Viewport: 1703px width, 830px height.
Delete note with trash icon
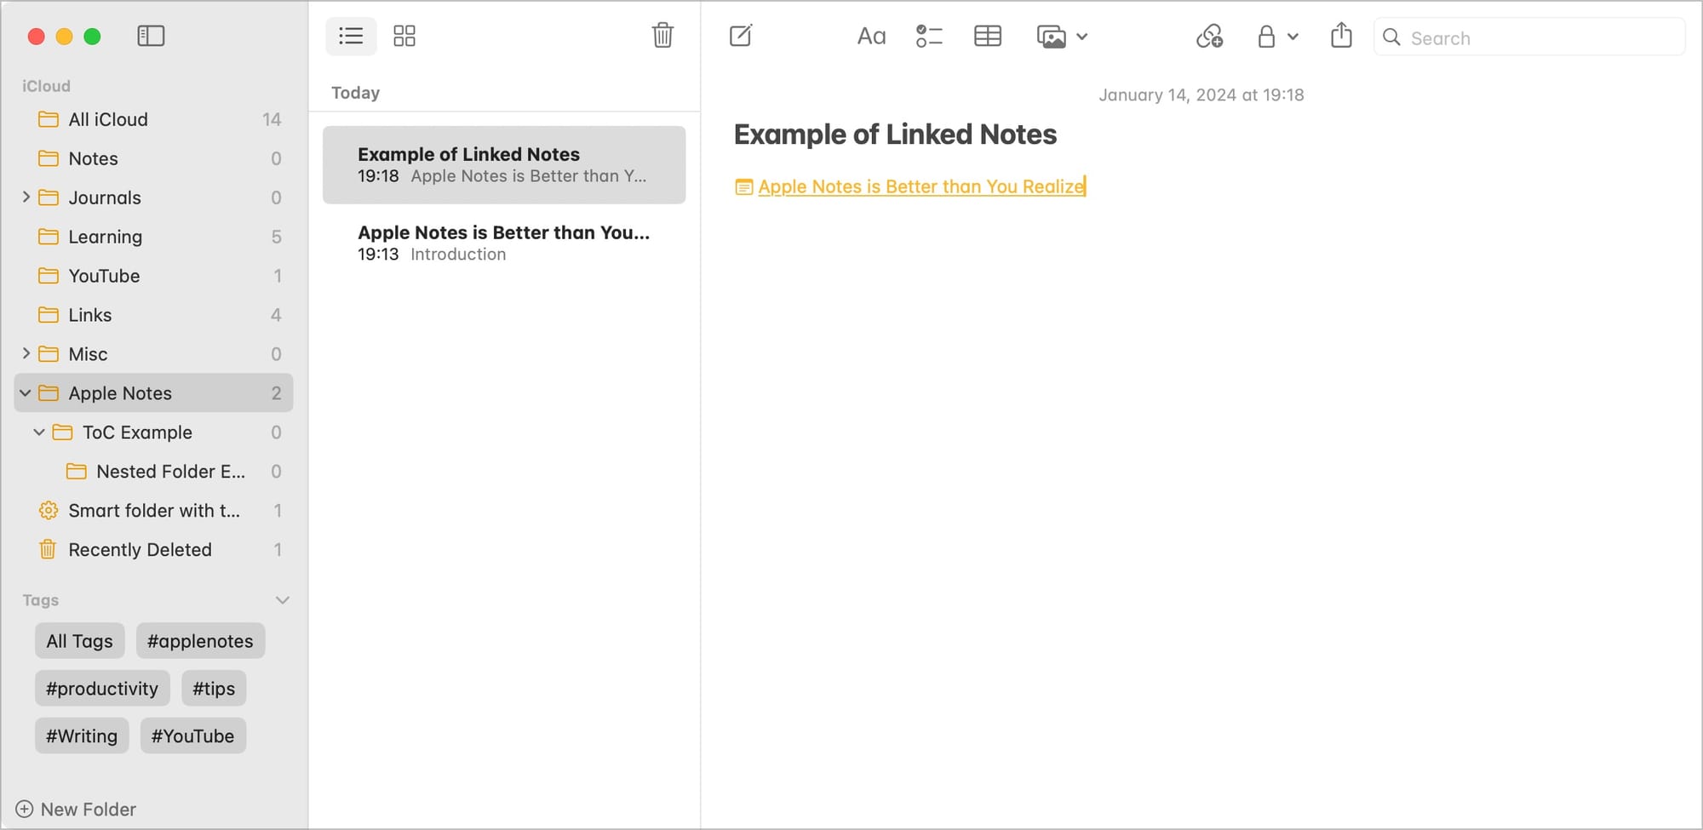(662, 36)
